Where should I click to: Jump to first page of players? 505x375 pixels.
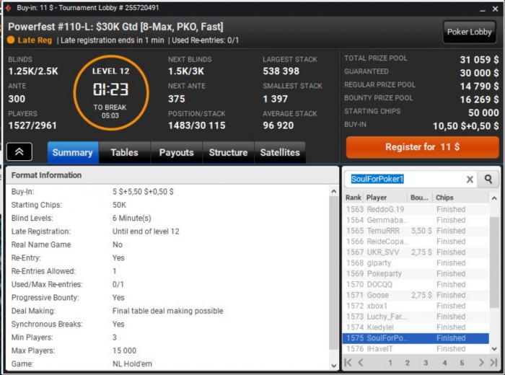(x=348, y=363)
